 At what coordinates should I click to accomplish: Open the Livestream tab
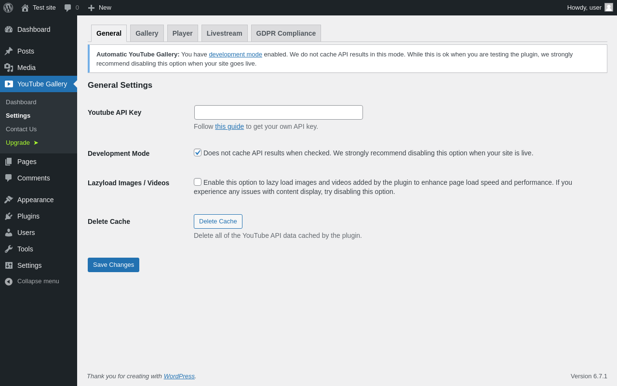tap(225, 33)
